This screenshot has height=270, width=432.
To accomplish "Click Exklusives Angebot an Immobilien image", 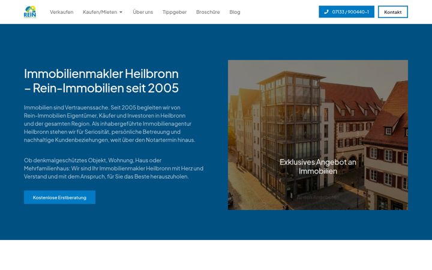I will (x=317, y=135).
